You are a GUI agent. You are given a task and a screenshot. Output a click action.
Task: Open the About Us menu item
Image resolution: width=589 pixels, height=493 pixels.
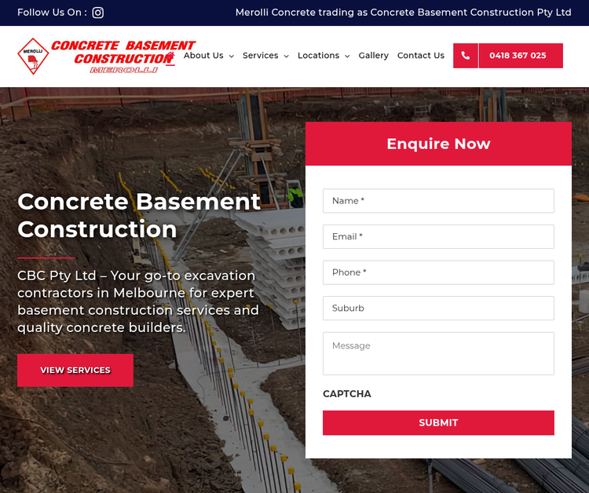pyautogui.click(x=203, y=56)
